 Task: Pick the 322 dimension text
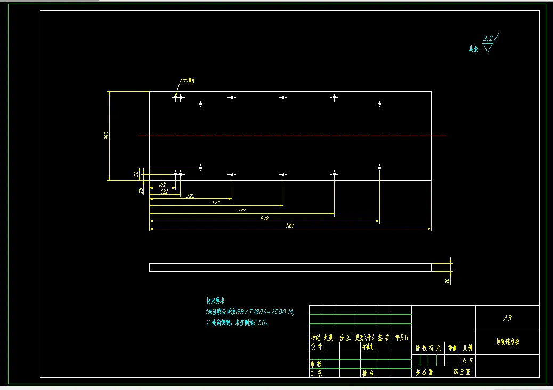coord(190,195)
